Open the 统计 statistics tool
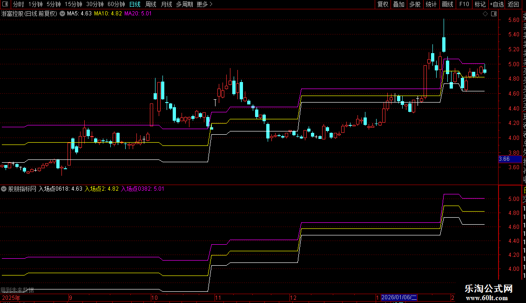The image size is (526, 303). click(431, 4)
